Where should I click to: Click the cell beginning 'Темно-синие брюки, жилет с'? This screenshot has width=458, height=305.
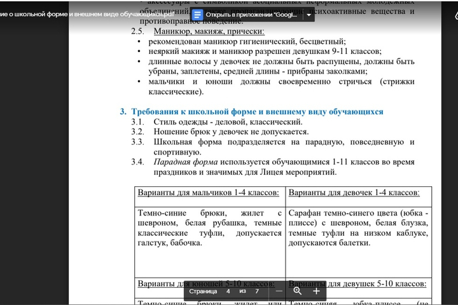coord(210,242)
